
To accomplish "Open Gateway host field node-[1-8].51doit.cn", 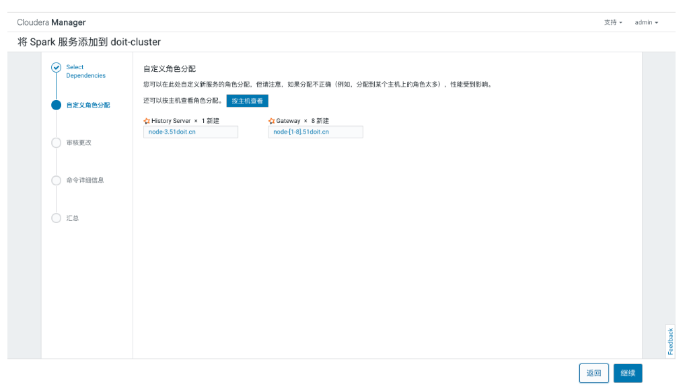I will click(316, 132).
